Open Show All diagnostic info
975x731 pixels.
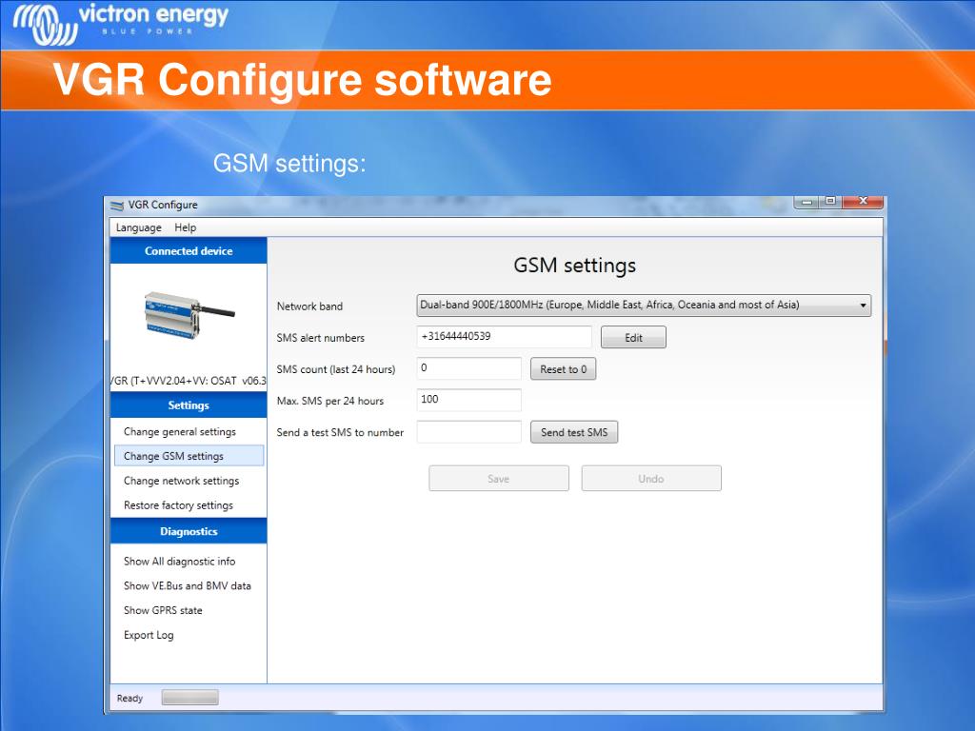click(x=180, y=562)
